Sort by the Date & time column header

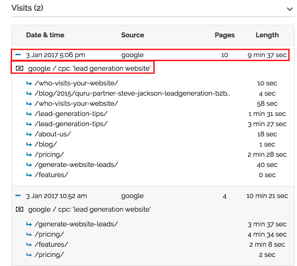point(45,35)
